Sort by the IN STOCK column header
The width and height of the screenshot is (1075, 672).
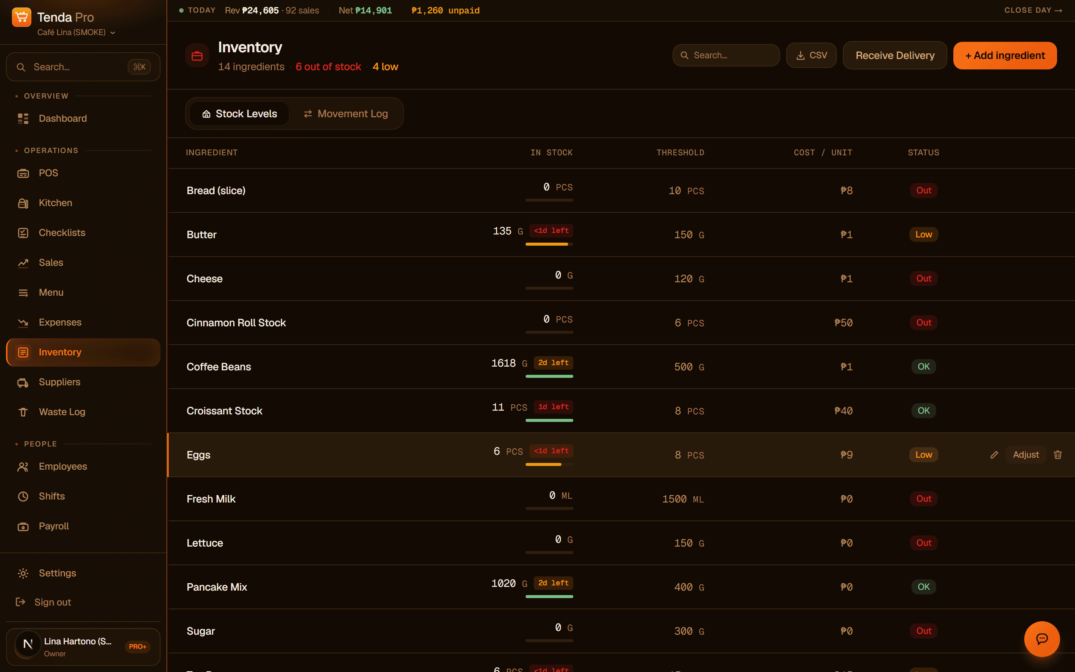(x=551, y=152)
